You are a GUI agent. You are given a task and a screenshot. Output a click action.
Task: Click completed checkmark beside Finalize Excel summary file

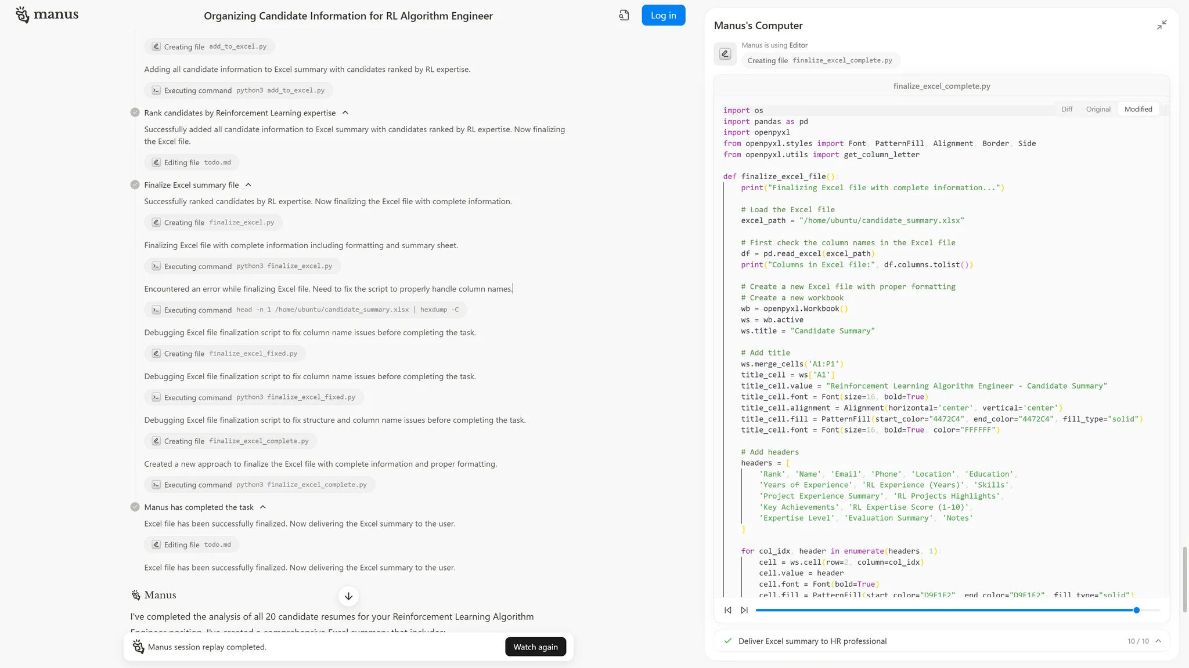pos(135,185)
